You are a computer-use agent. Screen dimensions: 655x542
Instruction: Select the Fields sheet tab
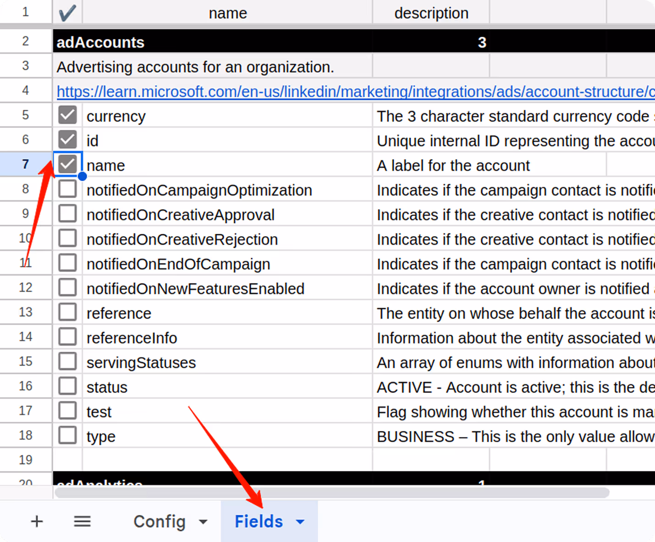259,521
